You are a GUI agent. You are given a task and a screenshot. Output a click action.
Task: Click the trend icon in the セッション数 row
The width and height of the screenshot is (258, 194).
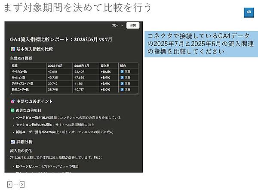click(x=122, y=78)
